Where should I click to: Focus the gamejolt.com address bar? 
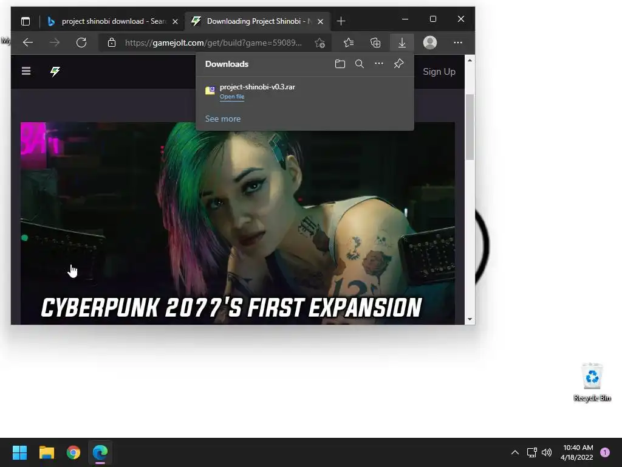[x=213, y=43]
